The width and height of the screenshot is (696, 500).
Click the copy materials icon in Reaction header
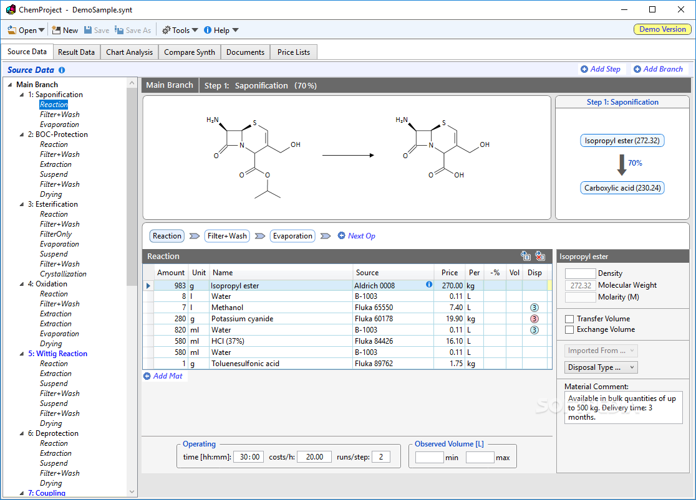tap(526, 256)
